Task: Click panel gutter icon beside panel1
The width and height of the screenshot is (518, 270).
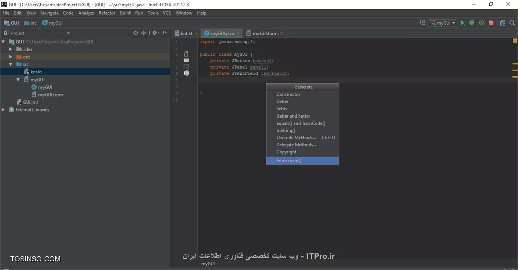Action: click(186, 67)
